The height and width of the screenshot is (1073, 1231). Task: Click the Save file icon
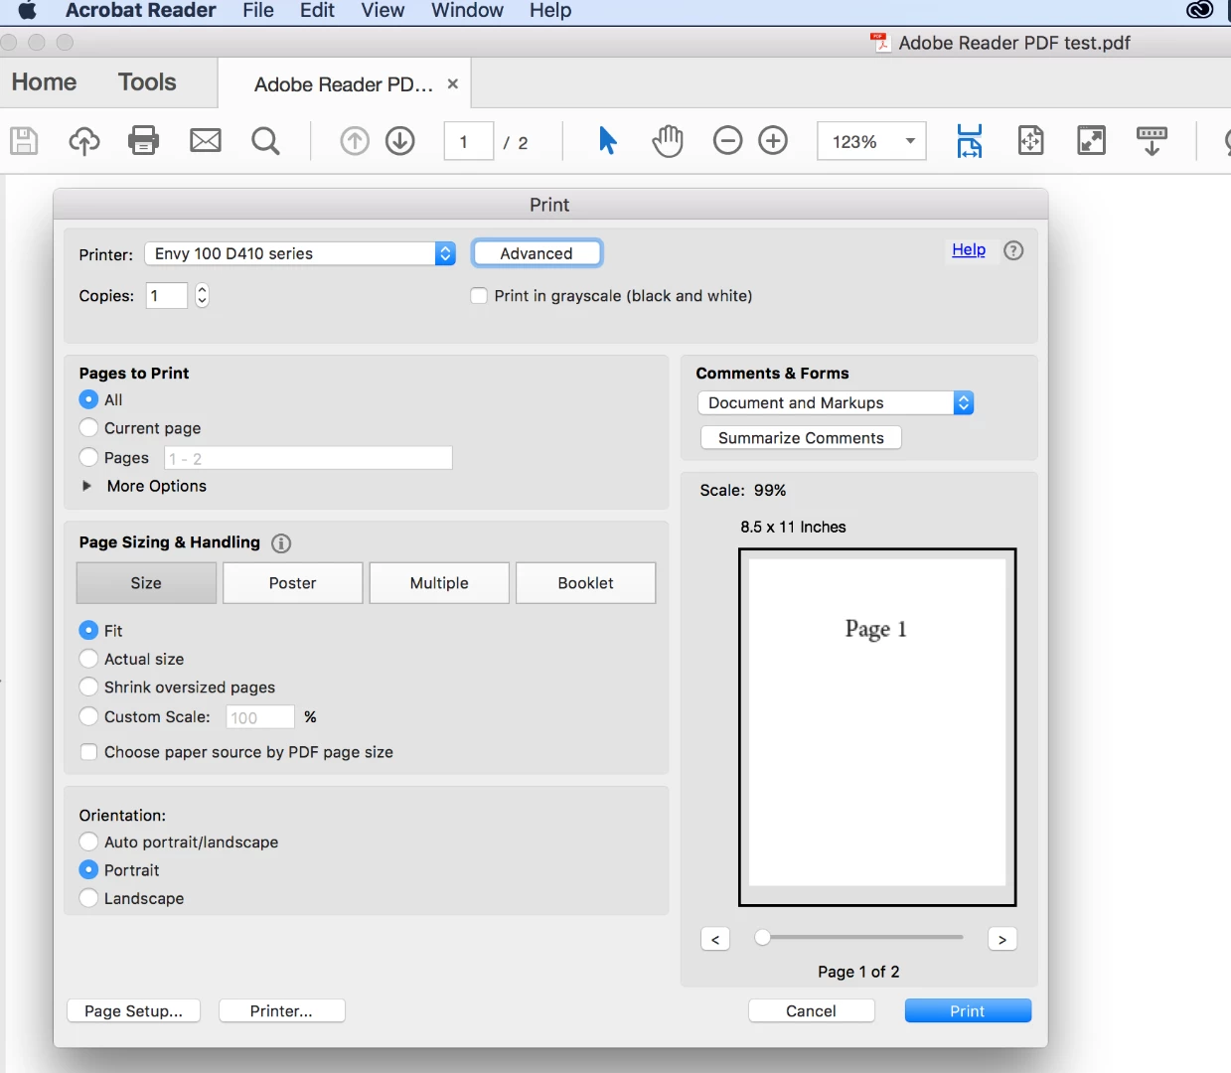(x=24, y=141)
